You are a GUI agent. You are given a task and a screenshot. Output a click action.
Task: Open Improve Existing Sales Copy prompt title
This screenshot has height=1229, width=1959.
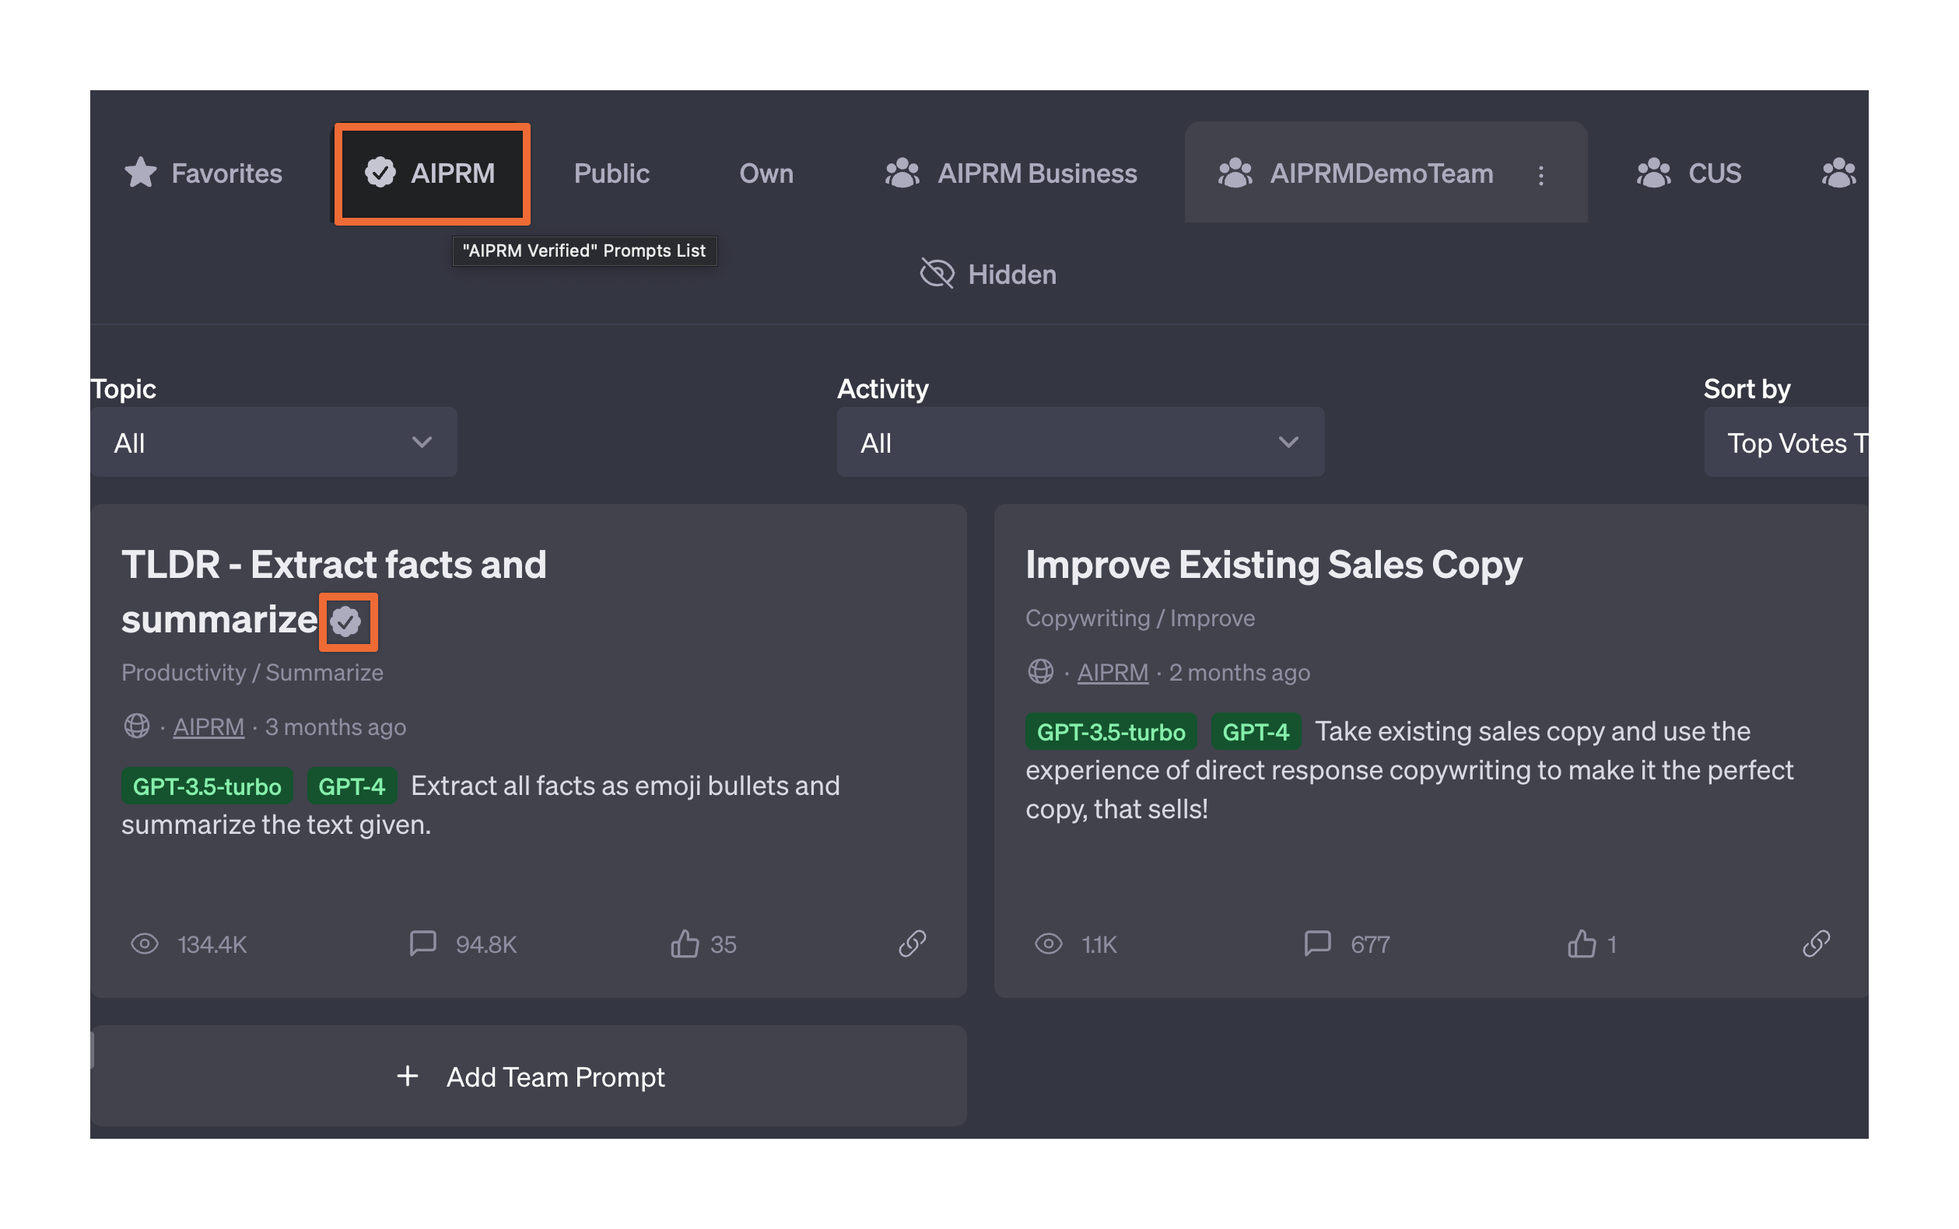click(x=1273, y=565)
